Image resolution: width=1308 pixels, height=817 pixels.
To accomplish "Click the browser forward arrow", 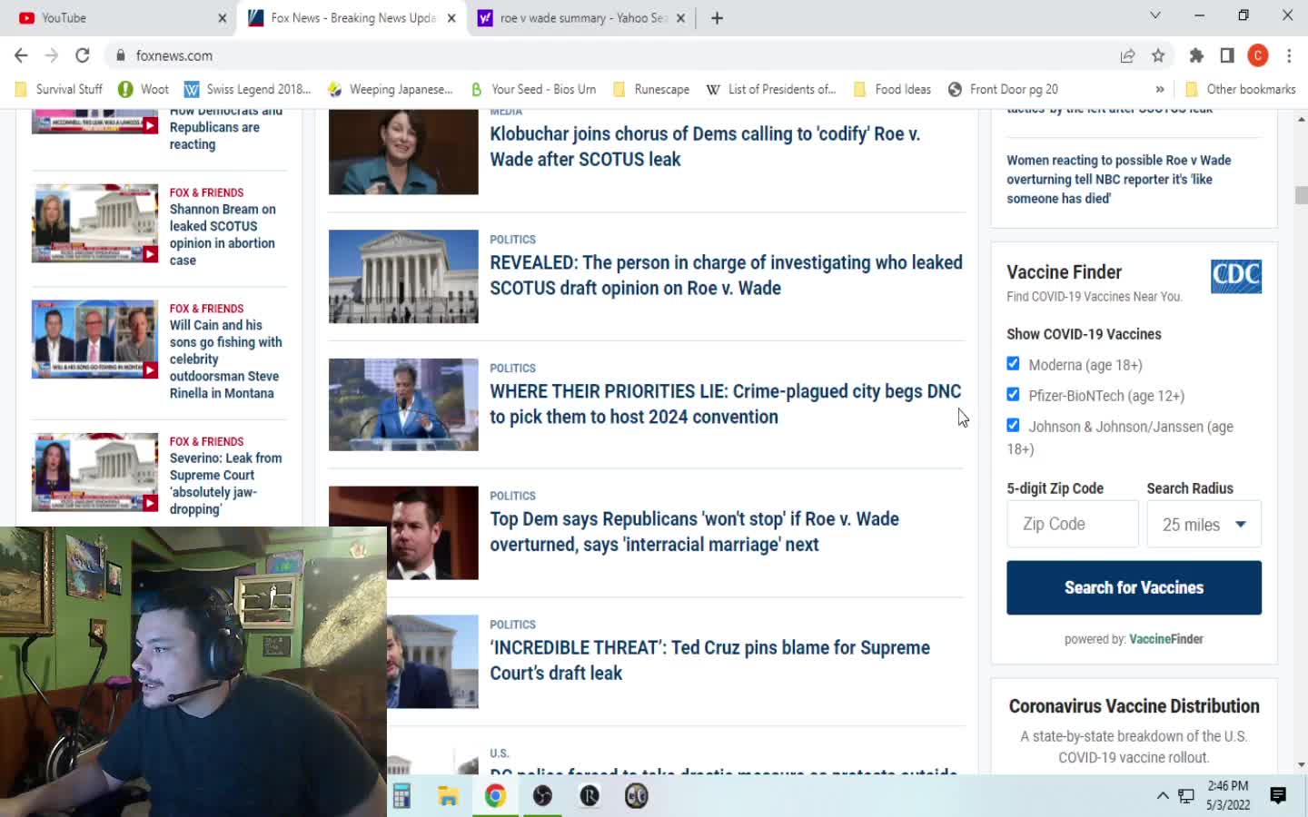I will tap(52, 55).
